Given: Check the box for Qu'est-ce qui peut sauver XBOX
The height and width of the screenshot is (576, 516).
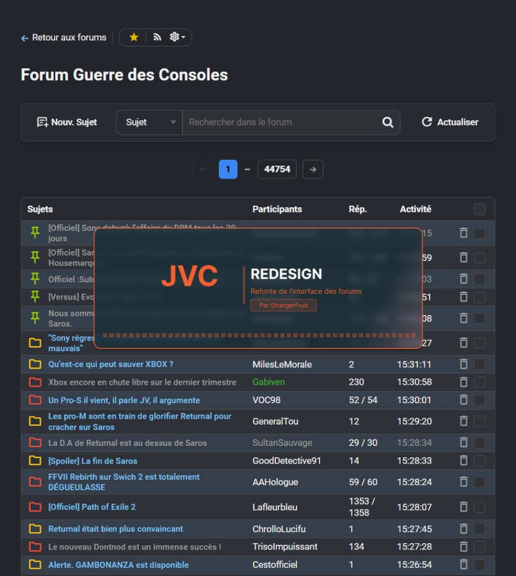Looking at the screenshot, I should 479,364.
